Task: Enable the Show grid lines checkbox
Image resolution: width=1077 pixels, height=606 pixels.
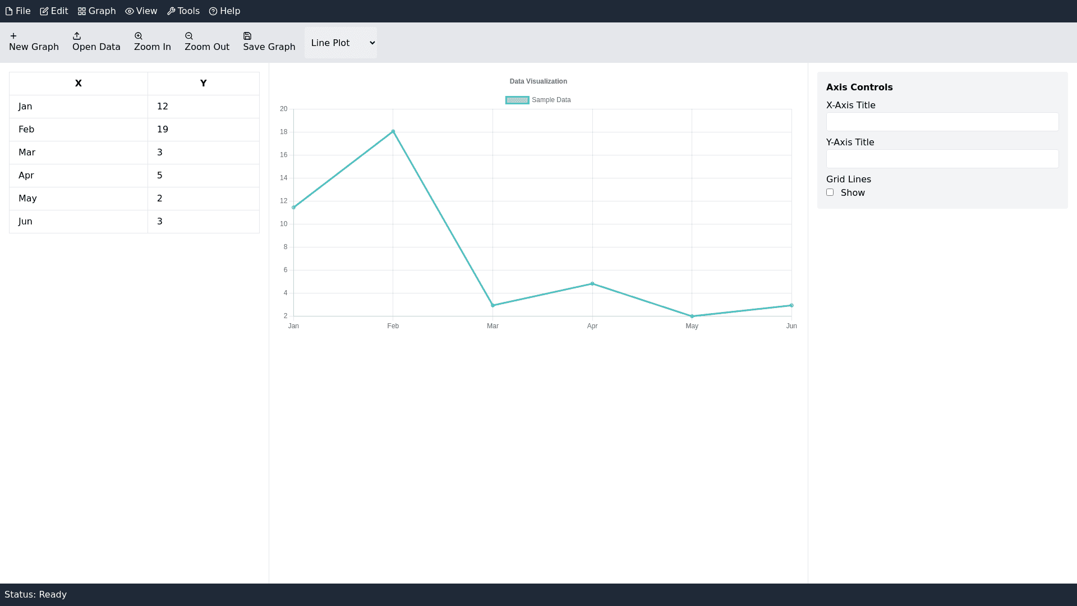Action: point(830,192)
